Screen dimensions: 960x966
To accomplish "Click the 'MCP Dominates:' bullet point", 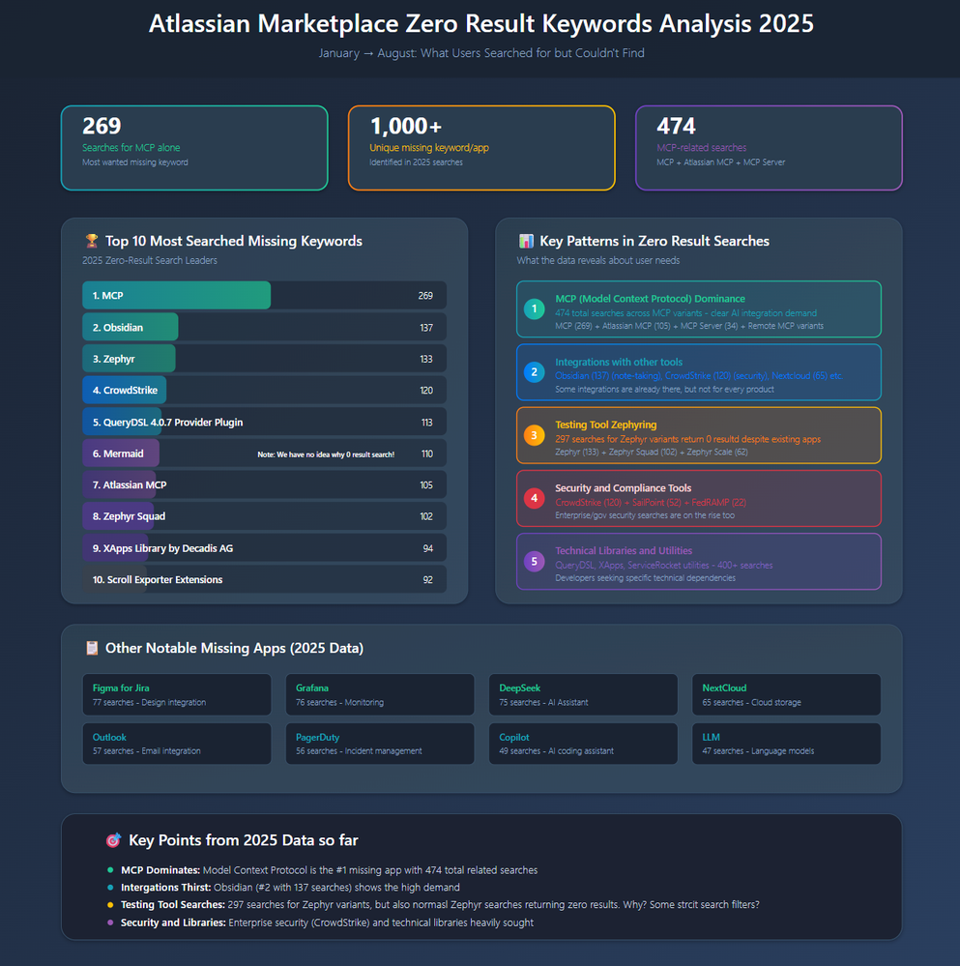I will [x=330, y=870].
